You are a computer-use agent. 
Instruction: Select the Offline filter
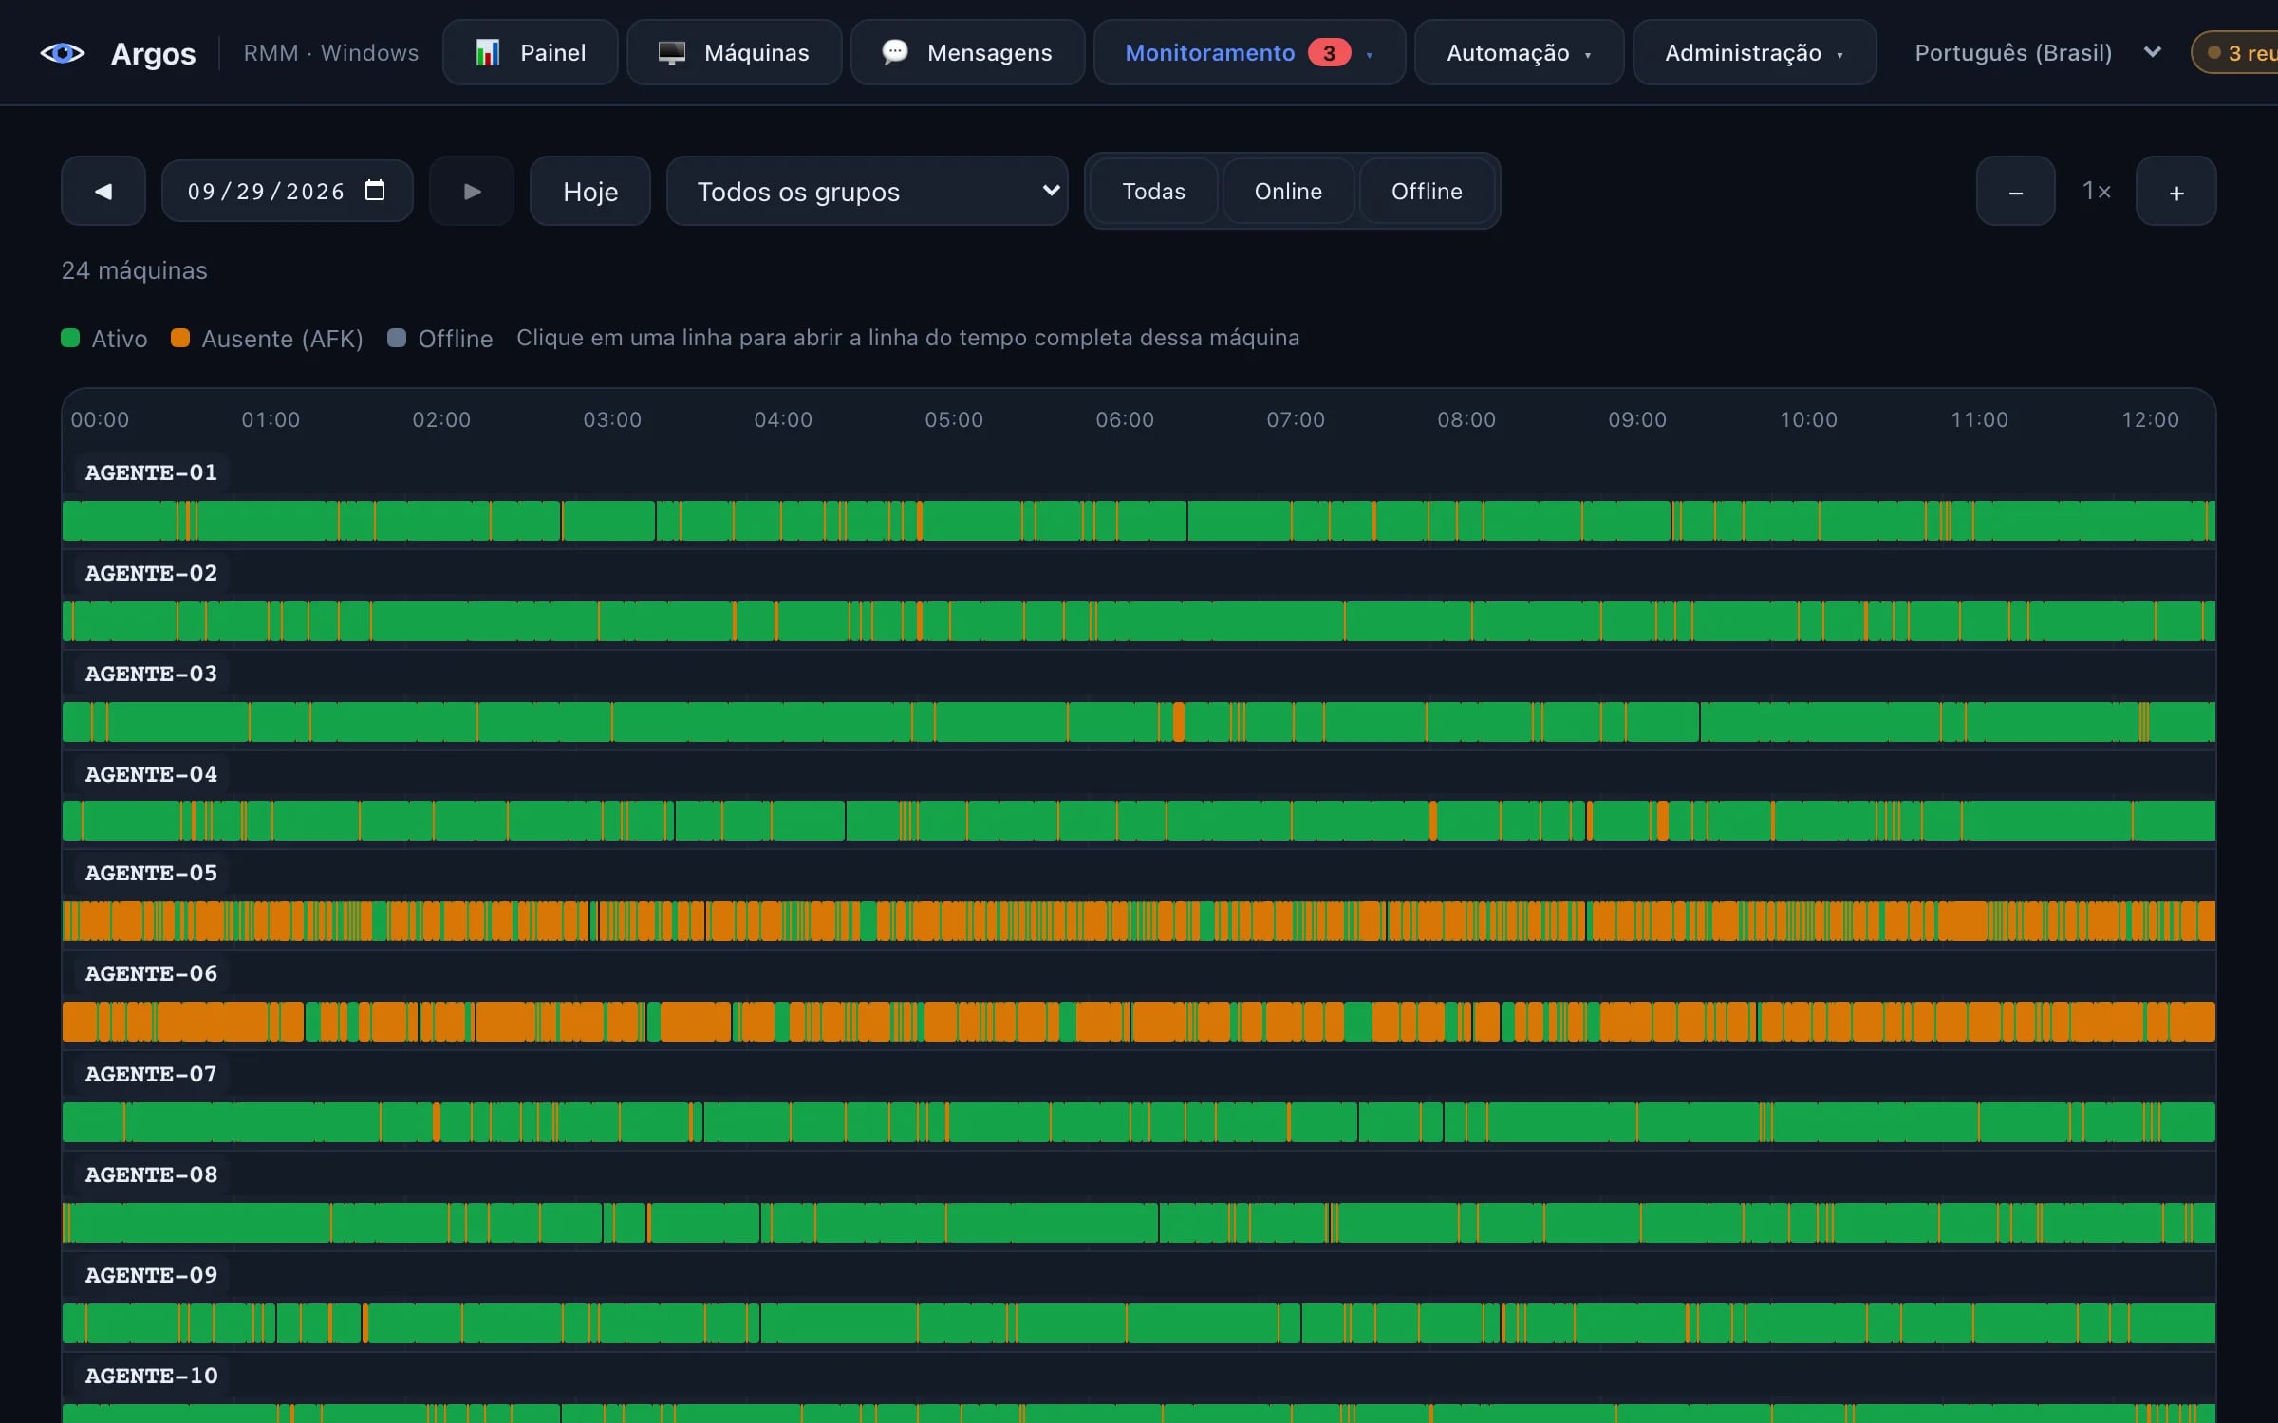1427,191
